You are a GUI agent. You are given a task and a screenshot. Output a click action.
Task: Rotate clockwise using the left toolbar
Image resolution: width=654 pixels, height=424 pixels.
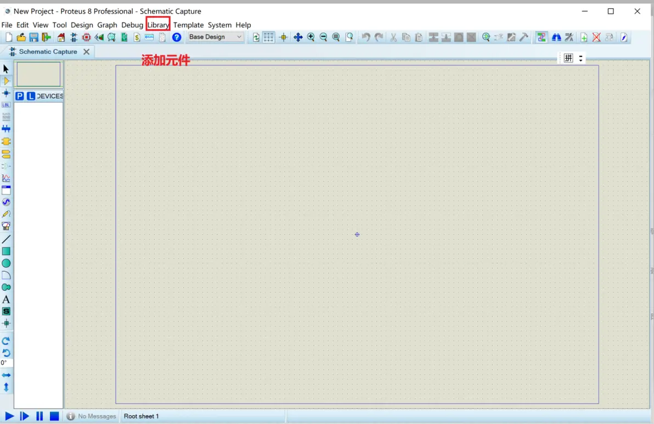[x=6, y=341]
